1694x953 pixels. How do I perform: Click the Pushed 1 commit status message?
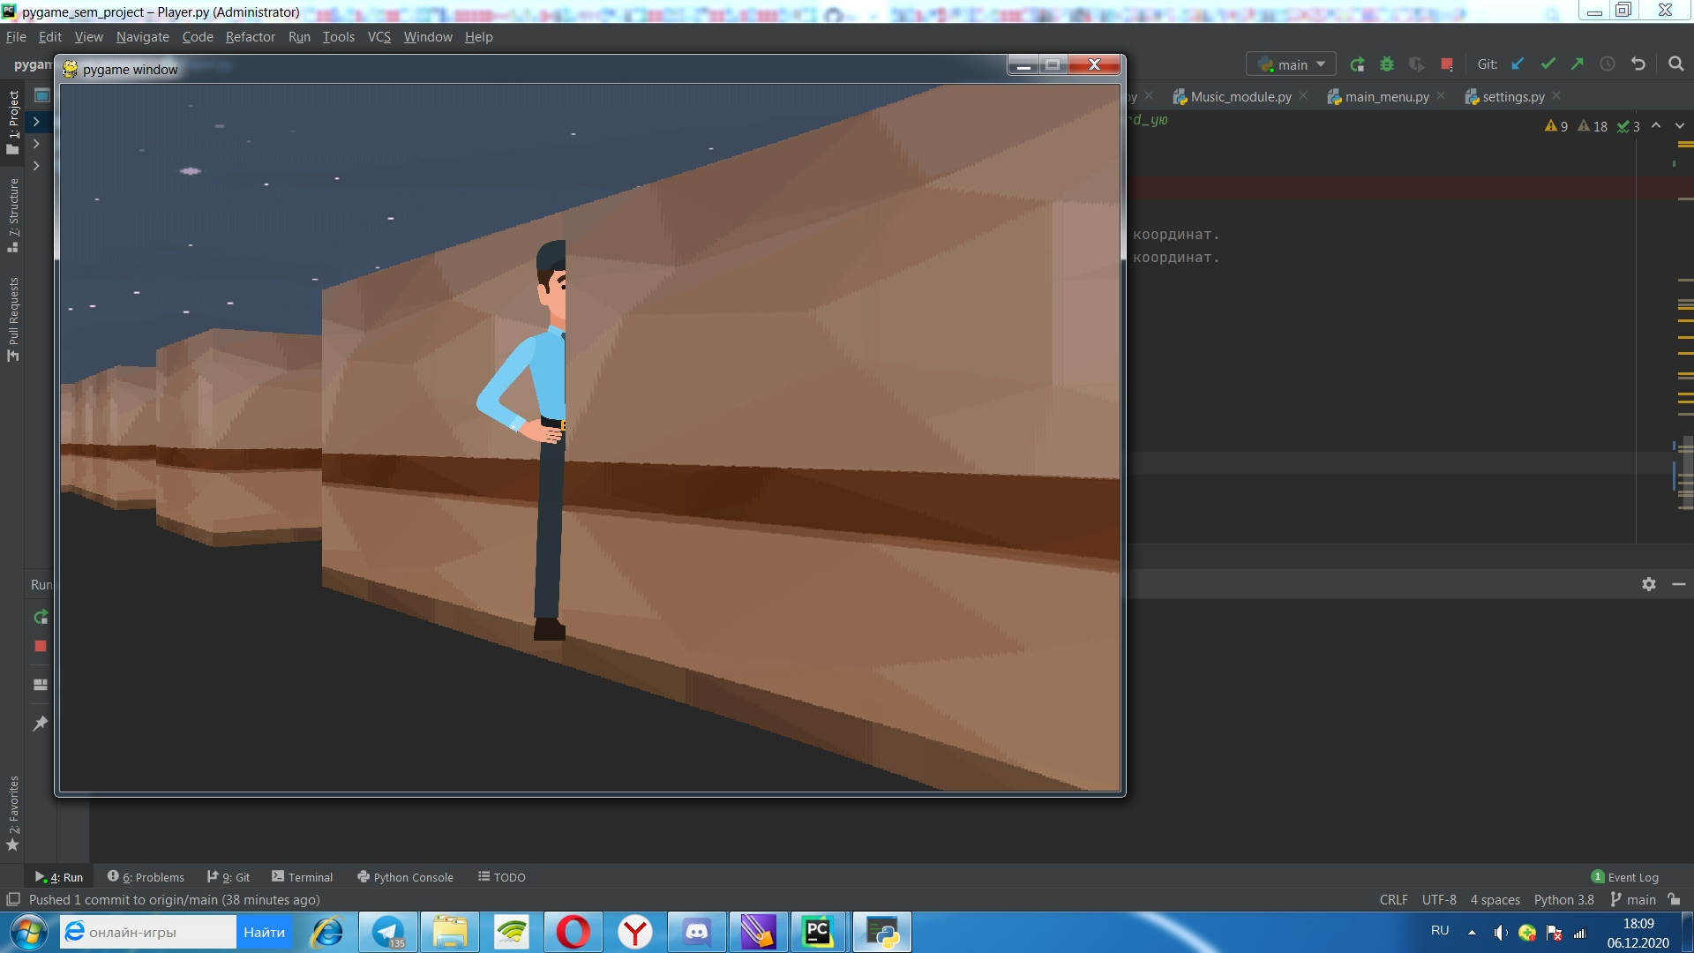[x=174, y=899]
